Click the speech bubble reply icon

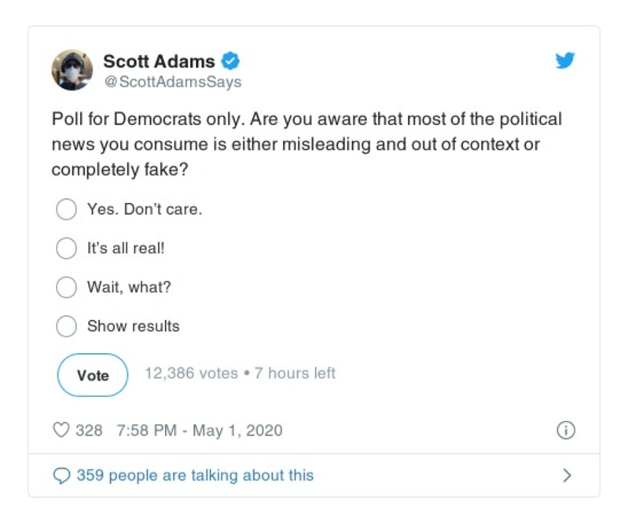pos(61,475)
